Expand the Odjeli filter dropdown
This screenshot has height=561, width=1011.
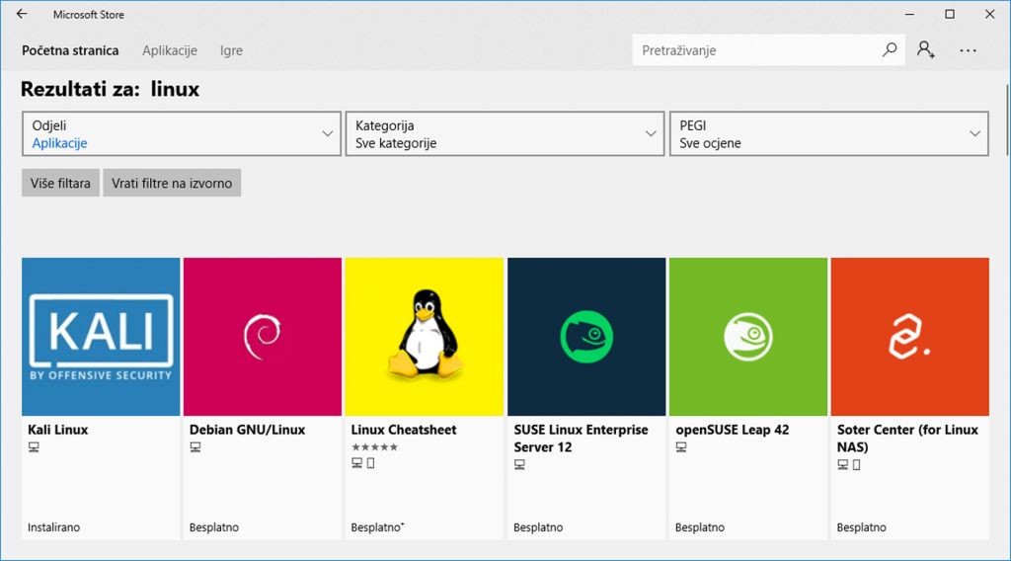[182, 133]
